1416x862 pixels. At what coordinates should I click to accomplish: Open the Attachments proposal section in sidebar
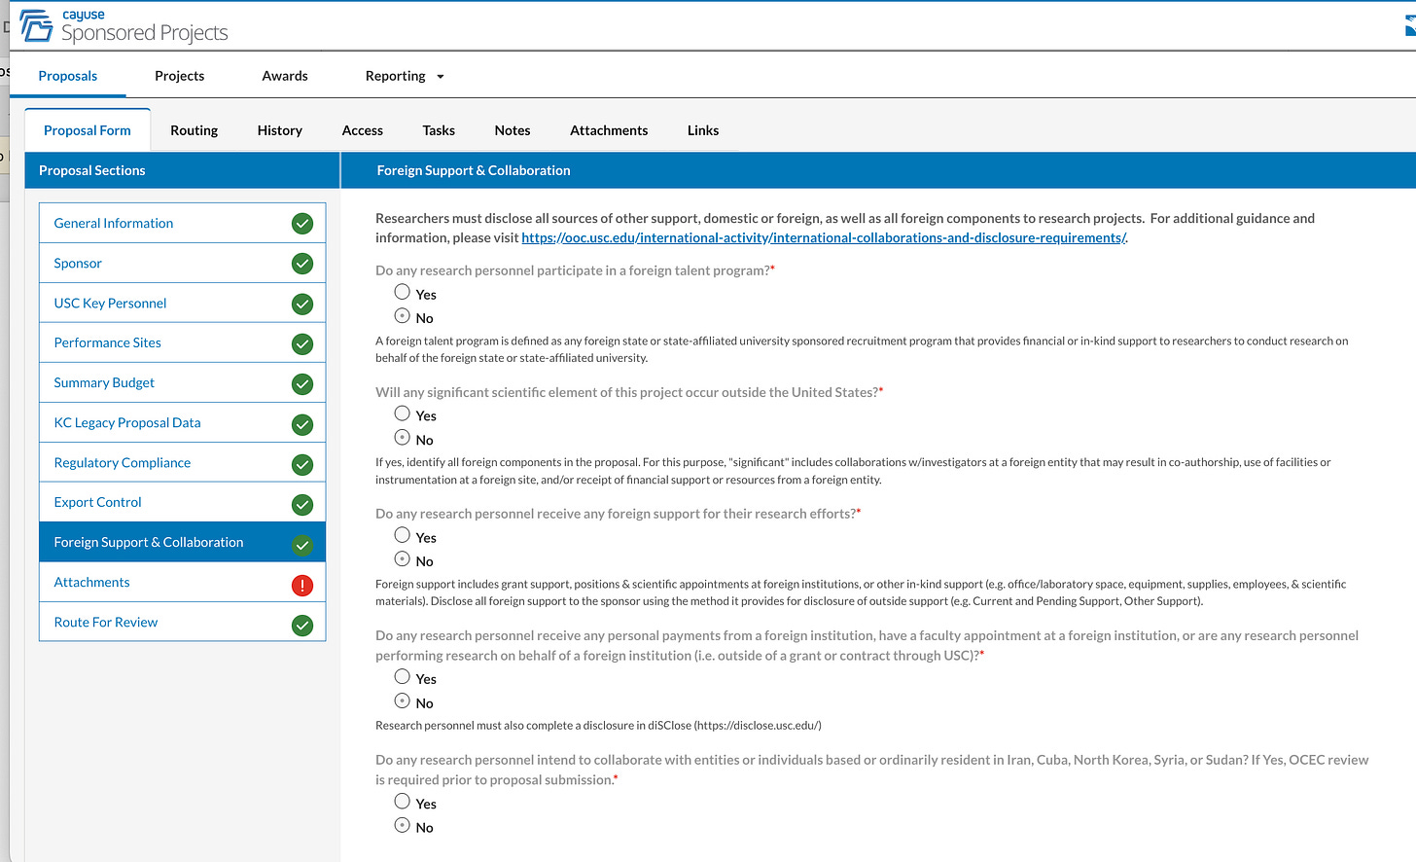(182, 582)
